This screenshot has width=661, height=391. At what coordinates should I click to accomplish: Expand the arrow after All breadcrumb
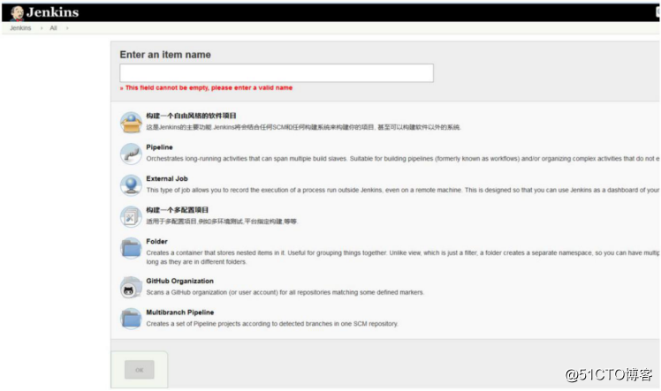click(x=67, y=28)
